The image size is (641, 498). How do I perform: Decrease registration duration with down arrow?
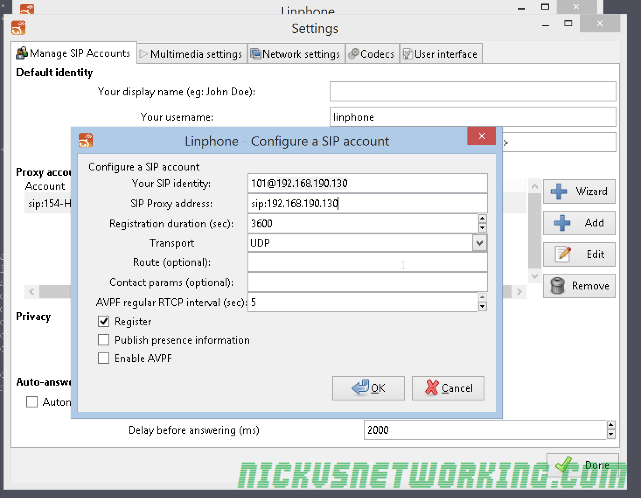point(482,228)
